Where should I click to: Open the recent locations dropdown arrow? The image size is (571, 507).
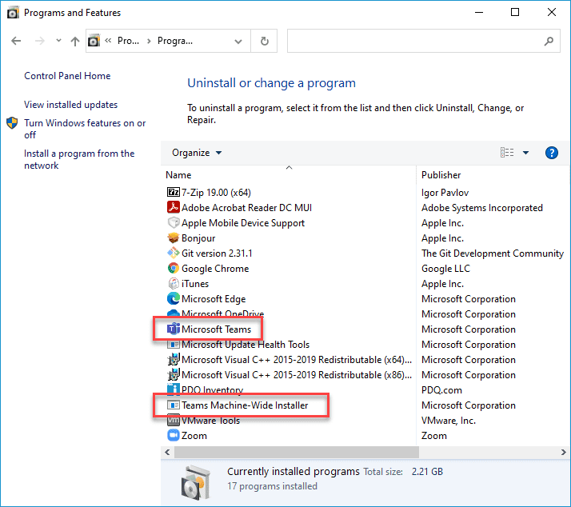(x=58, y=41)
